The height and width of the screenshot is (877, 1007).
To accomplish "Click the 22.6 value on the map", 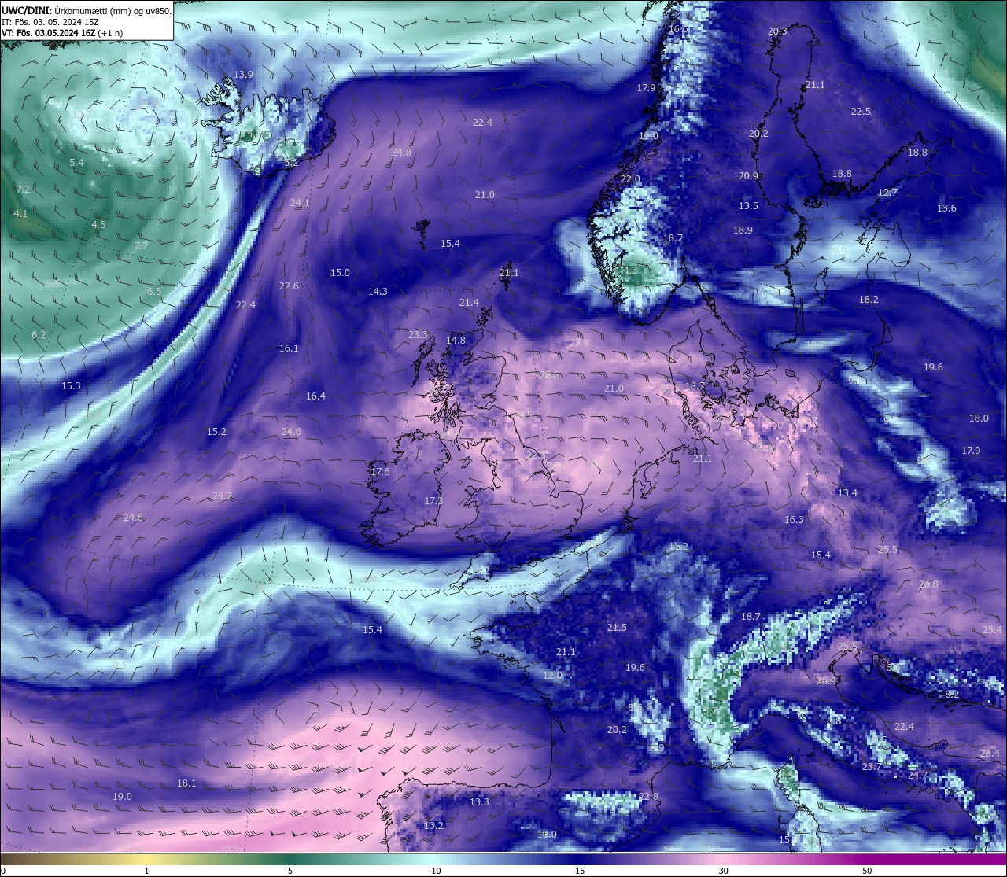I will coord(289,286).
